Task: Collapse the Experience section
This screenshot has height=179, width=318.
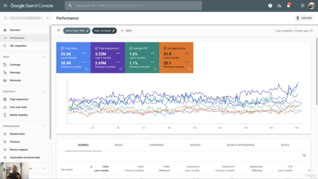Action: (44, 91)
